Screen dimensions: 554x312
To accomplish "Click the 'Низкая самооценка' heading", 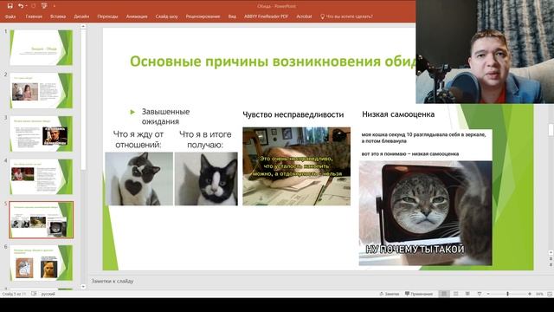I will (x=398, y=114).
